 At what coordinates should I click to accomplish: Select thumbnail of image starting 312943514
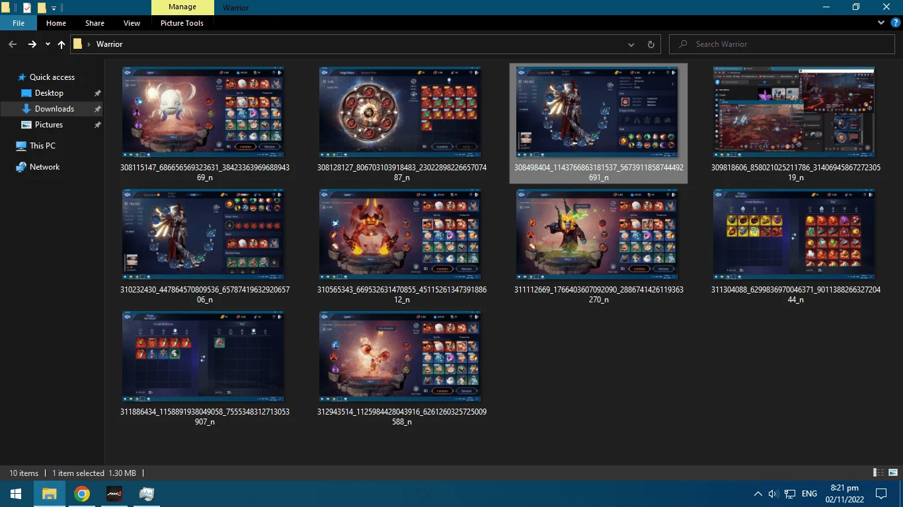[400, 356]
